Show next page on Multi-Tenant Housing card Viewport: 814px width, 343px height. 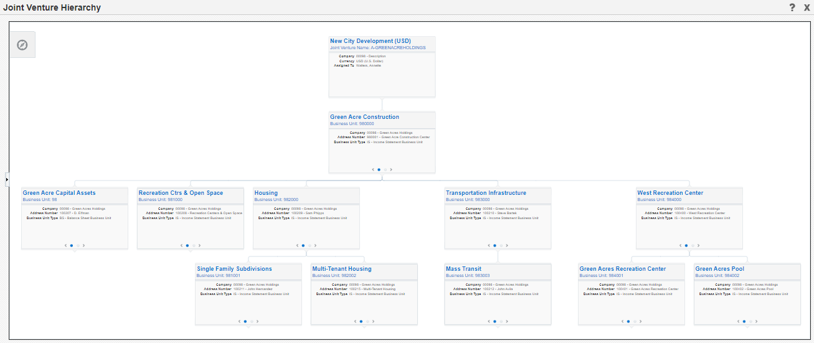(373, 321)
